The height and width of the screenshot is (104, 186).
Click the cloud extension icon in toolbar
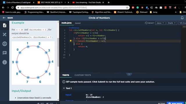coord(156,8)
